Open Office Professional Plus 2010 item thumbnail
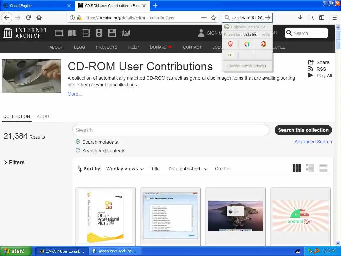 click(105, 216)
